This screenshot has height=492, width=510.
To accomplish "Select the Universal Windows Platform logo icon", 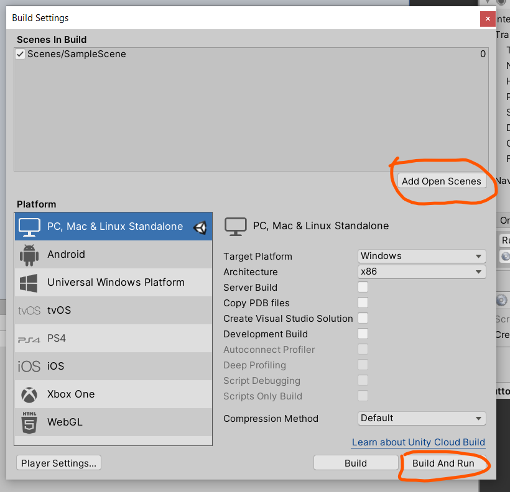I will [29, 283].
